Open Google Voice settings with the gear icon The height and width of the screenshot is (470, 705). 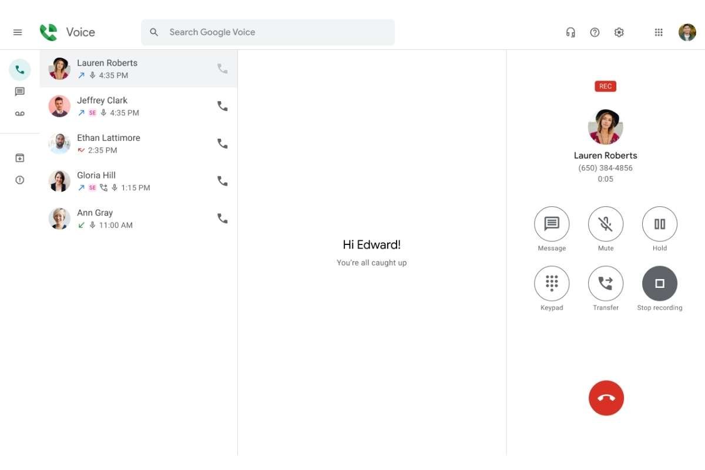tap(619, 32)
